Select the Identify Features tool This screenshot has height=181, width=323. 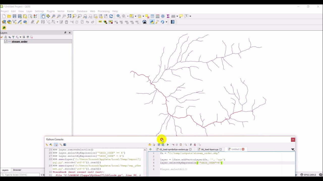pos(118,16)
